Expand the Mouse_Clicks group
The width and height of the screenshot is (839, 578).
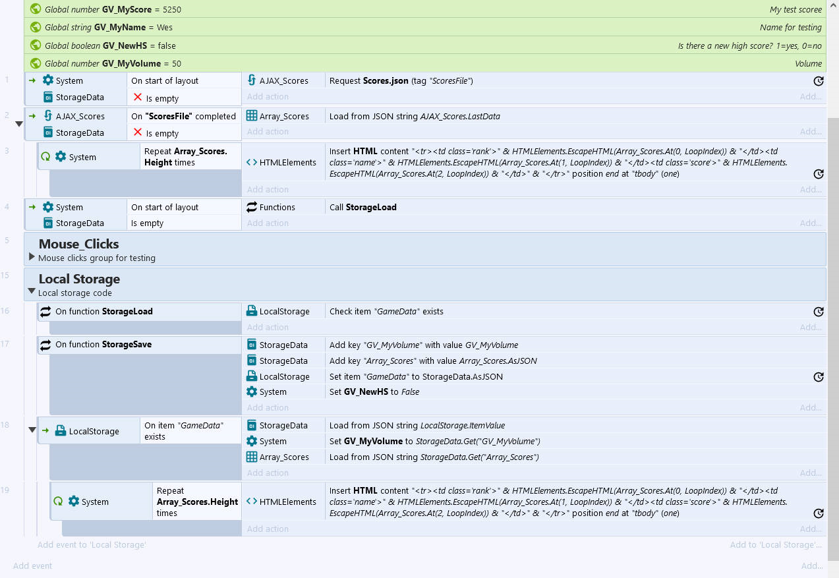point(32,257)
